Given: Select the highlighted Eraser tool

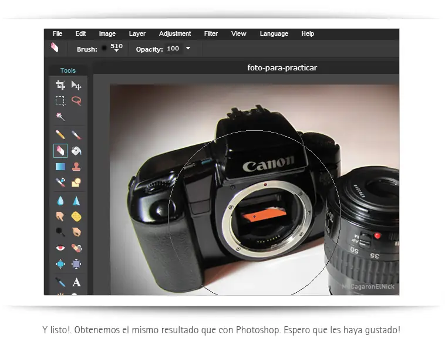Looking at the screenshot, I should point(60,151).
